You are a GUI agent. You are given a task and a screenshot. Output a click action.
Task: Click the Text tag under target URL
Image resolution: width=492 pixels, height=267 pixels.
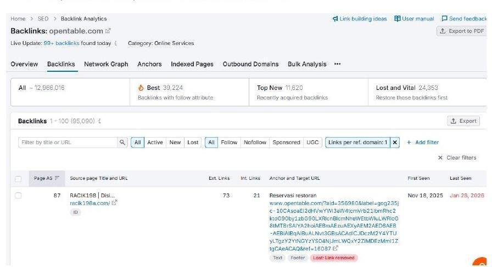click(277, 258)
